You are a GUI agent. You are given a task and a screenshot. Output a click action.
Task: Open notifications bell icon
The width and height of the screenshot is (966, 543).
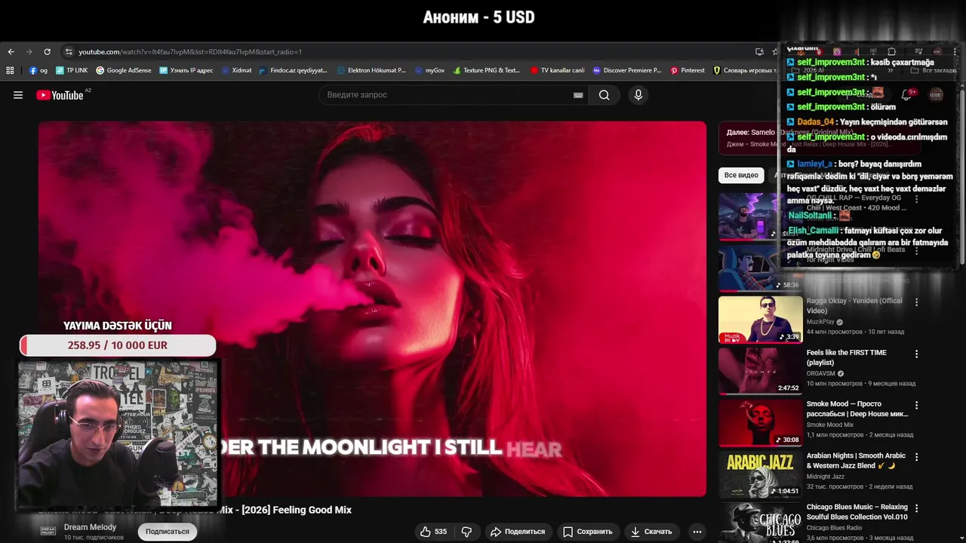pos(906,94)
